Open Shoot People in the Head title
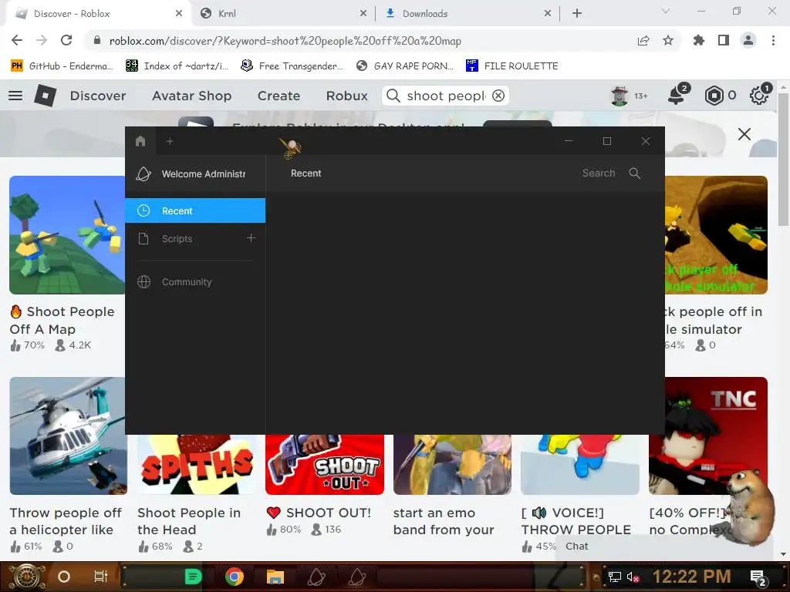This screenshot has width=790, height=592. tap(189, 521)
